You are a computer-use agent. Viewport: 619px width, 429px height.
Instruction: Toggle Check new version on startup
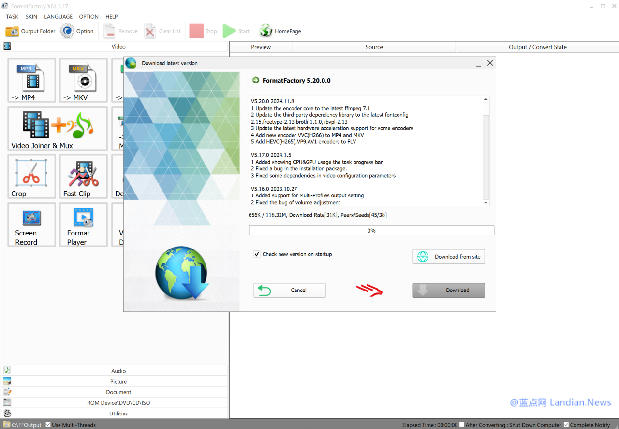coord(257,254)
